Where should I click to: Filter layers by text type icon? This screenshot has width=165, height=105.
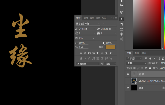coord(155,59)
